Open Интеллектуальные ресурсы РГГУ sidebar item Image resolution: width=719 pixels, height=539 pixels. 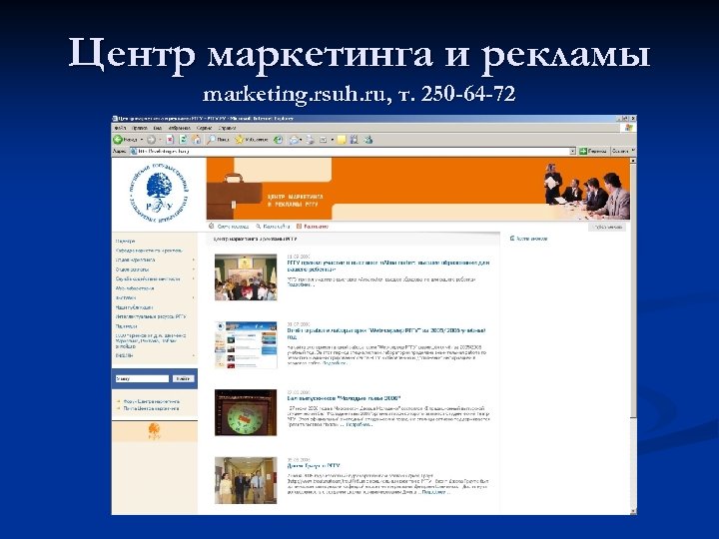click(x=150, y=316)
